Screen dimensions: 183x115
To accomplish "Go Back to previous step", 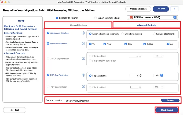I will tap(15, 110).
